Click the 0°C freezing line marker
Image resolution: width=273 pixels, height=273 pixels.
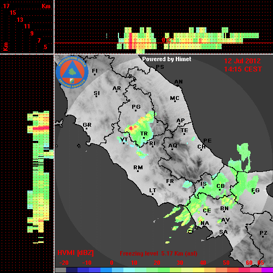(168, 40)
